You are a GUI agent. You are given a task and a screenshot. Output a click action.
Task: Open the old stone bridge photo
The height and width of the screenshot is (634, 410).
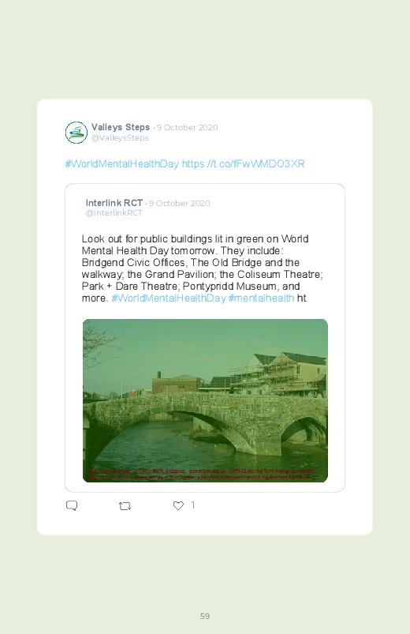(x=205, y=401)
